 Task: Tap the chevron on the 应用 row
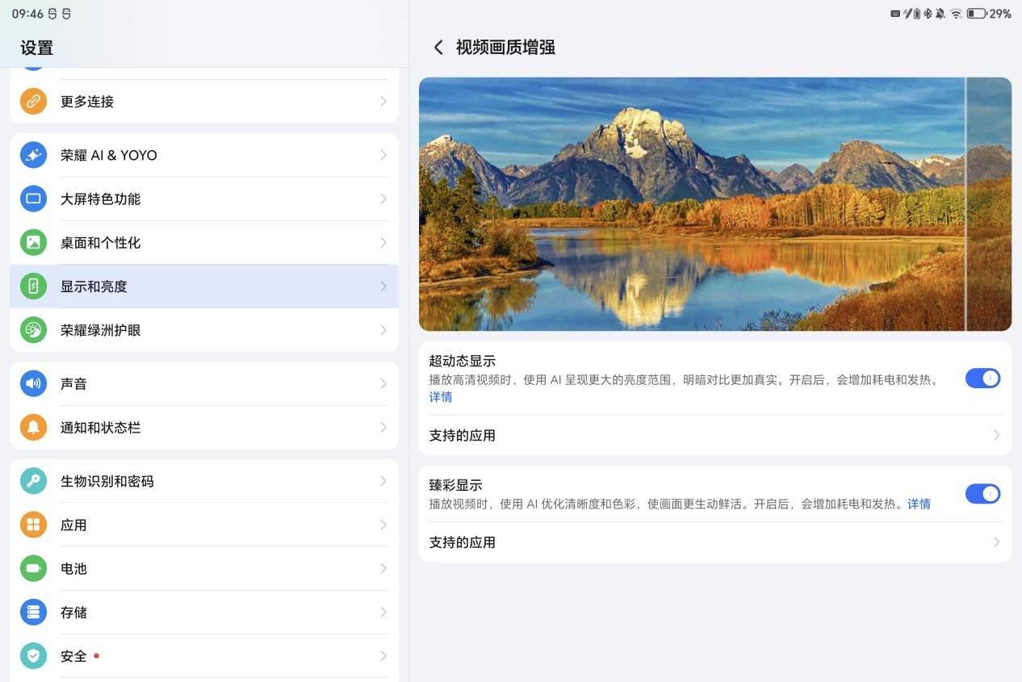coord(383,525)
